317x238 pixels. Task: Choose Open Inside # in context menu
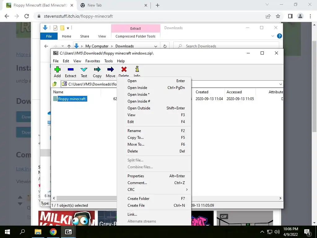(x=154, y=101)
